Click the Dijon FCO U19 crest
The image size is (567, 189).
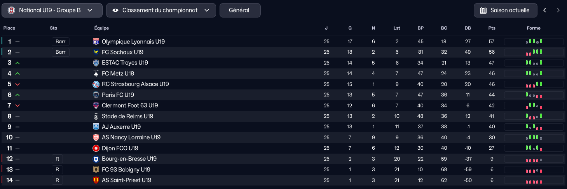[x=96, y=148]
